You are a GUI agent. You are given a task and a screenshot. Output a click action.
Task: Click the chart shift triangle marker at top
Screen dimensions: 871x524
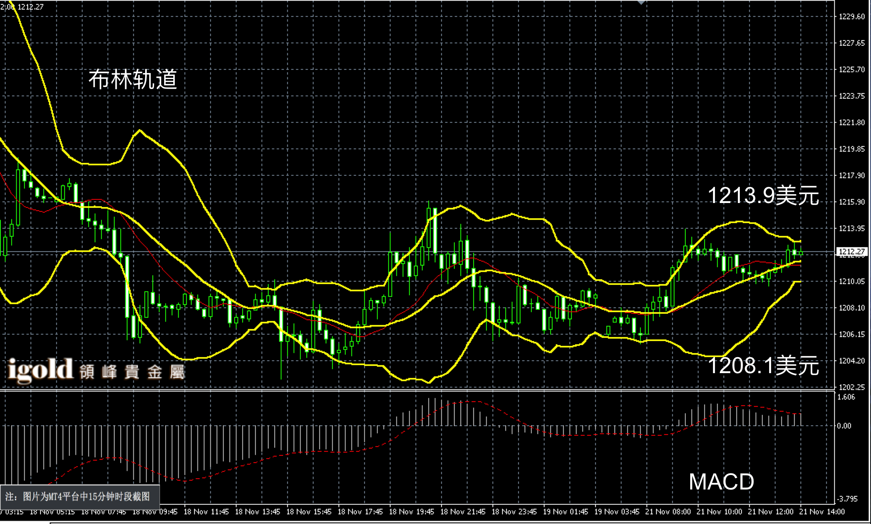641,2
